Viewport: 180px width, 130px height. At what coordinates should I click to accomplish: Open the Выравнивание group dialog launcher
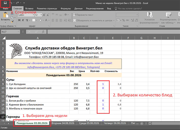pos(114,26)
